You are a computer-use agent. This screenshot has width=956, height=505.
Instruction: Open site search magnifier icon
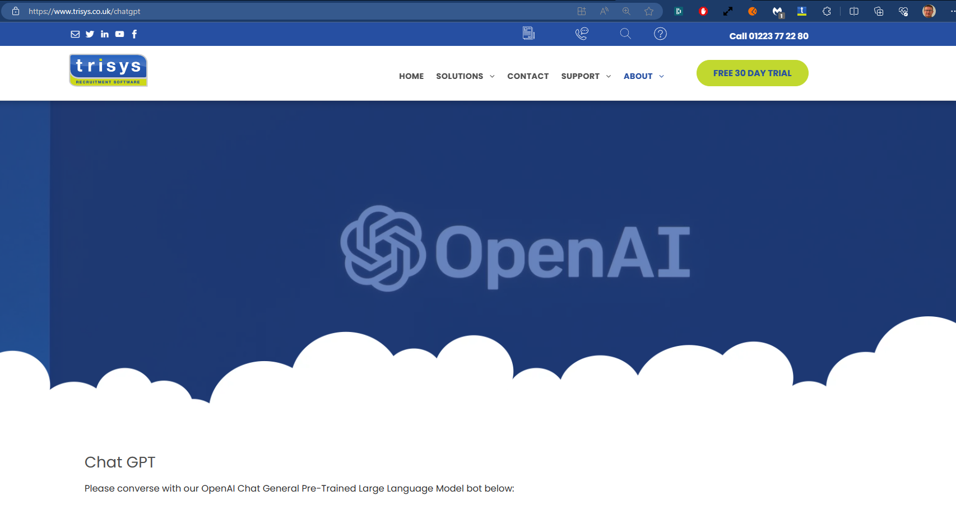pos(625,34)
